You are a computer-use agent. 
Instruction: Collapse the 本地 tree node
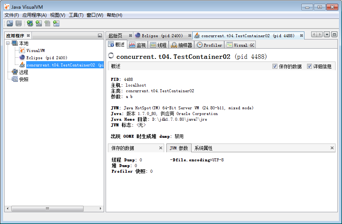coord(8,43)
